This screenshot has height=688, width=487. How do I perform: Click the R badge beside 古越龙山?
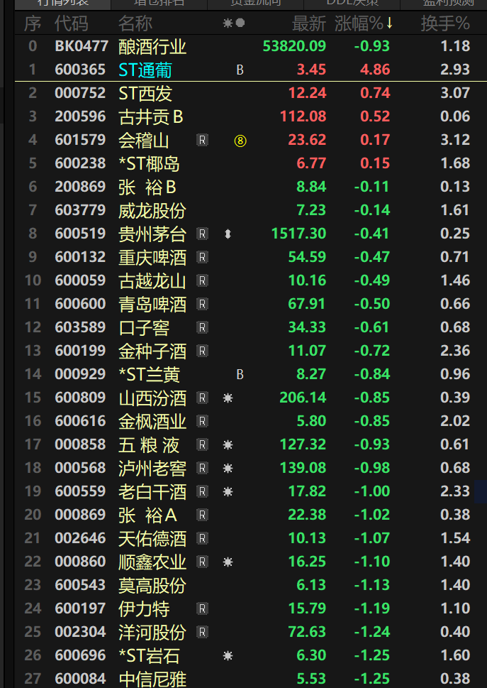(x=202, y=280)
